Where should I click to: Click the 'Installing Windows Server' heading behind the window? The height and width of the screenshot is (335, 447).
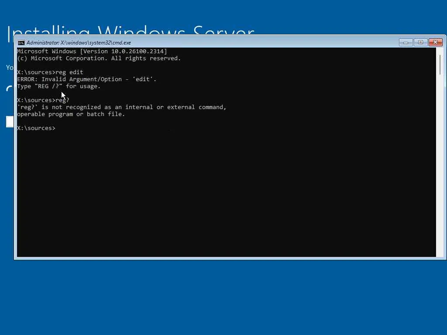131,30
